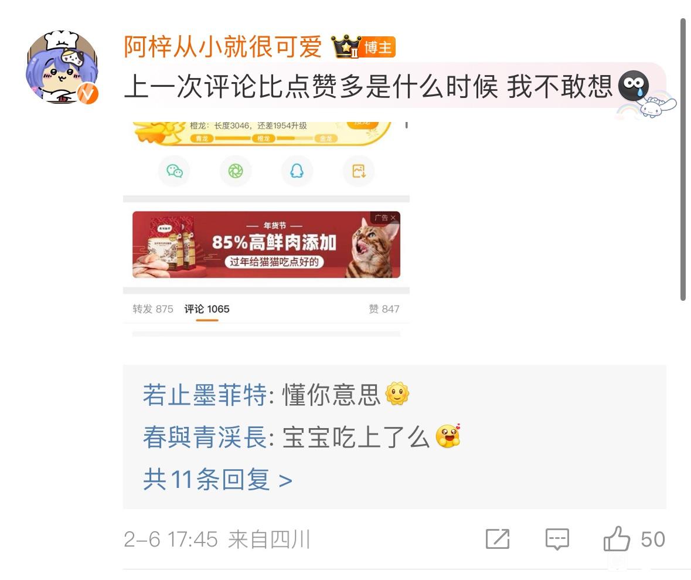Image resolution: width=691 pixels, height=580 pixels.
Task: Tap the orange 博主 blogger tag
Action: click(378, 47)
